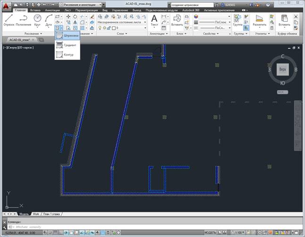Open the Управление ribbon tab
Image resolution: width=305 pixels, height=237 pixels.
(x=120, y=10)
